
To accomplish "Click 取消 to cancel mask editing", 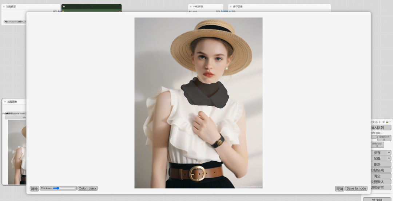I will pyautogui.click(x=340, y=189).
